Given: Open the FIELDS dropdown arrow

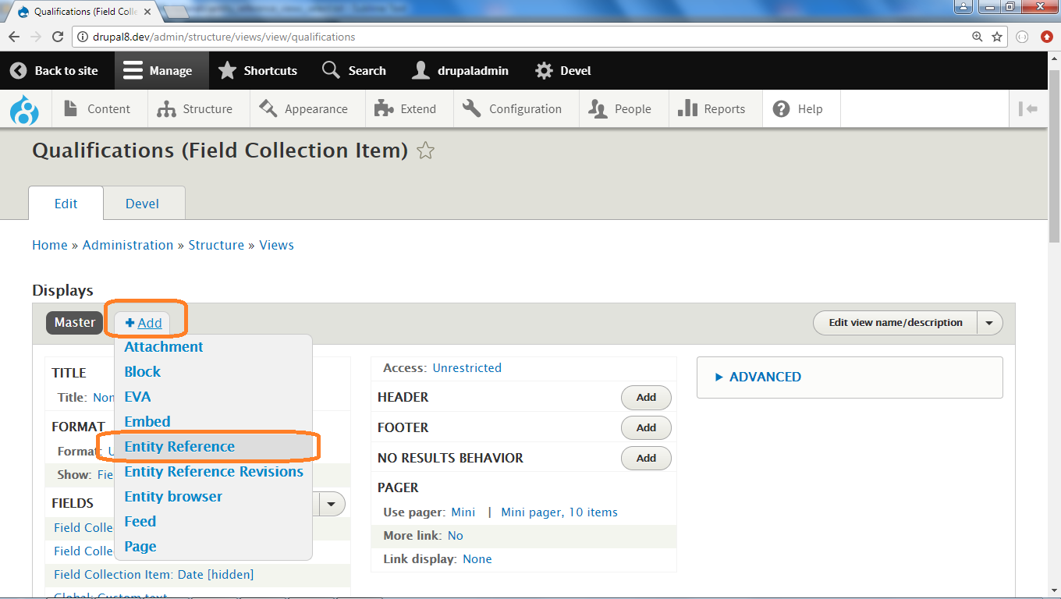Looking at the screenshot, I should 332,504.
